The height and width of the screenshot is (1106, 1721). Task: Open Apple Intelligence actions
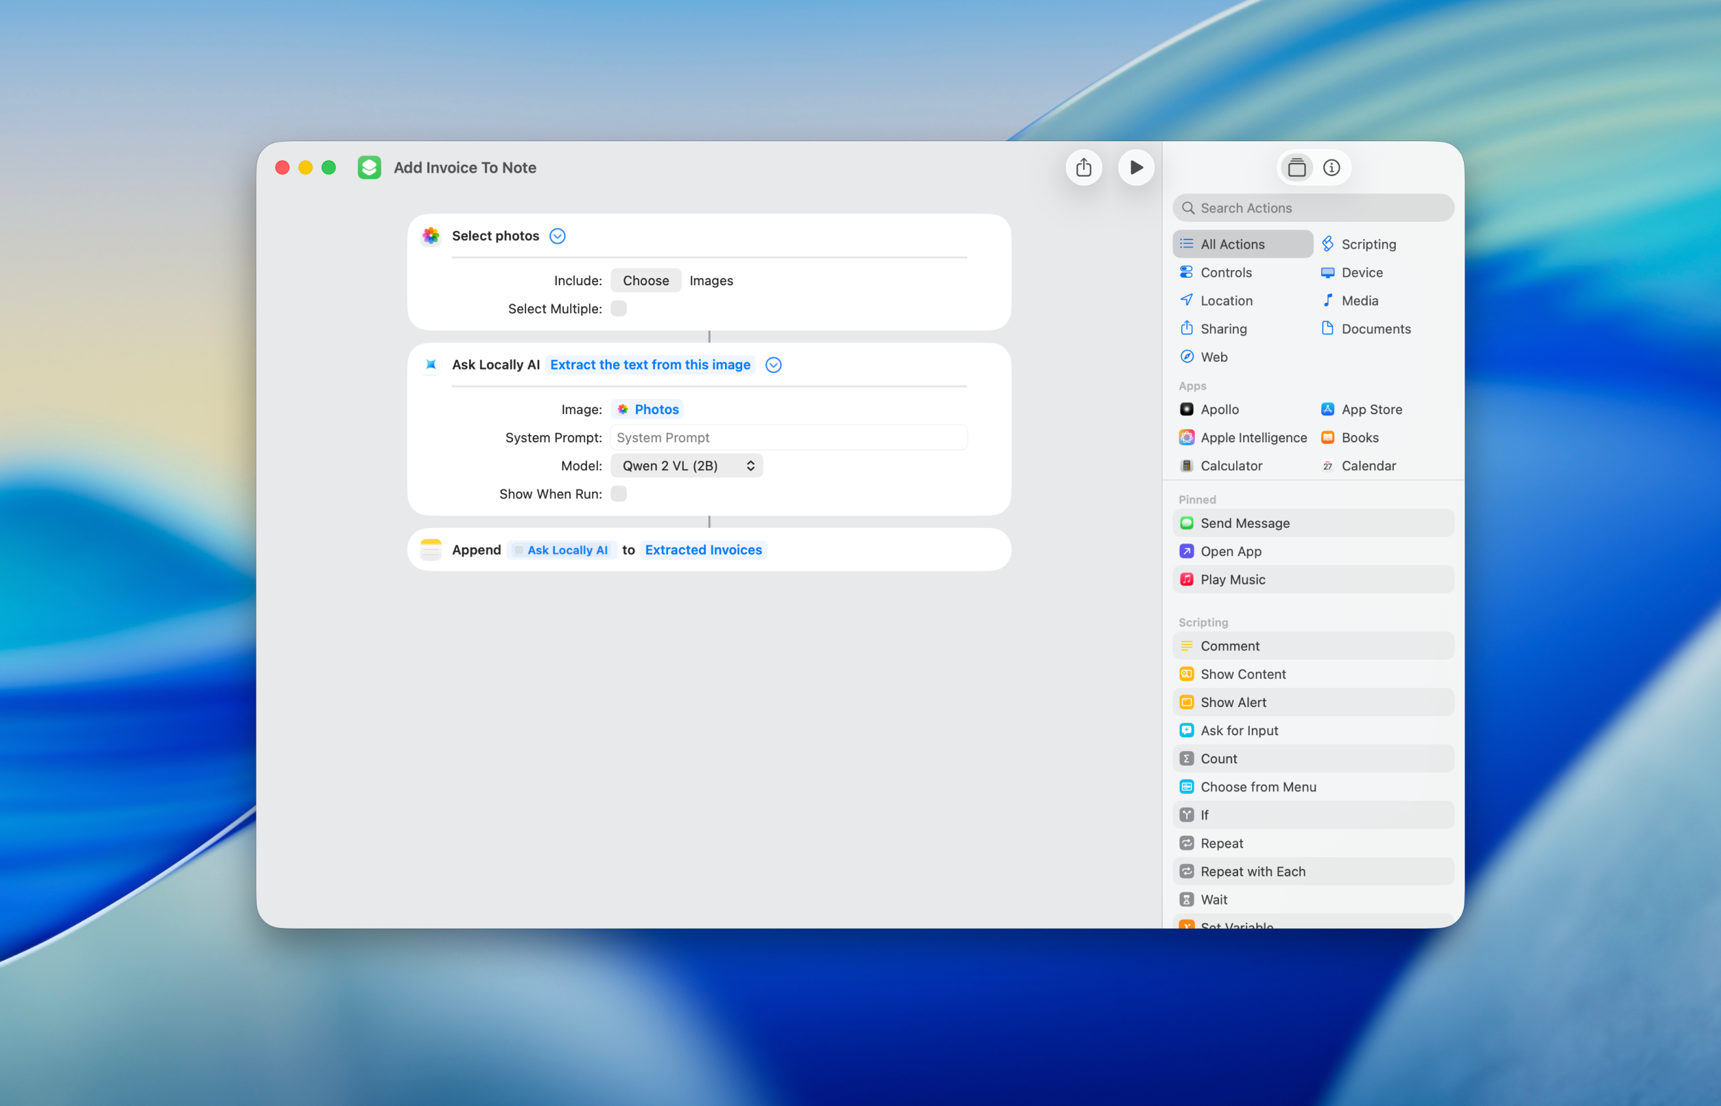pyautogui.click(x=1253, y=438)
